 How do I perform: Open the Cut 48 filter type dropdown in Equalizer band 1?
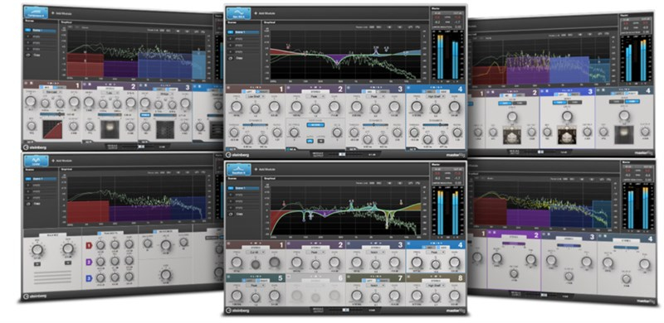click(x=256, y=252)
